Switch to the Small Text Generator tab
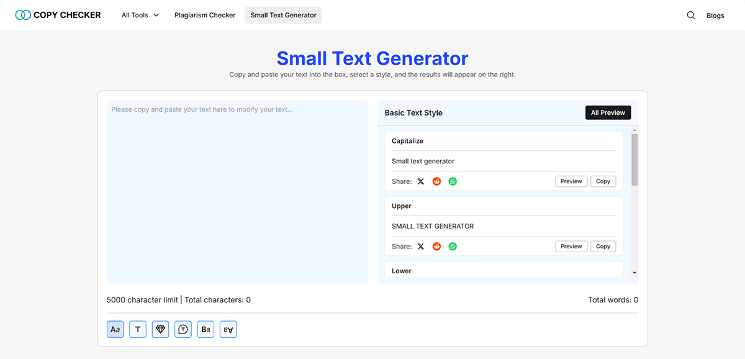This screenshot has width=745, height=359. 283,16
